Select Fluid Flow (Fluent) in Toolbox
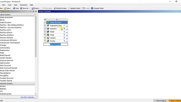181x102 pixels. [x=6, y=33]
